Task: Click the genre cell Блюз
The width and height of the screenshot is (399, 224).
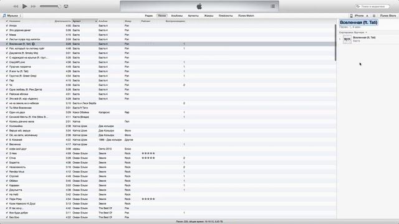Action: [x=128, y=149]
